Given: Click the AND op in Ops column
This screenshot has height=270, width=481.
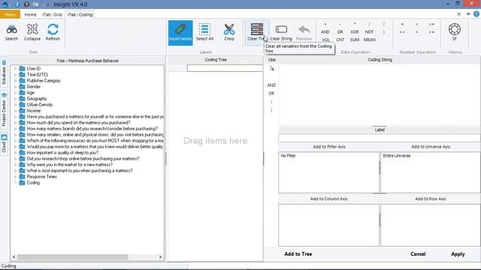Looking at the screenshot, I should click(271, 85).
